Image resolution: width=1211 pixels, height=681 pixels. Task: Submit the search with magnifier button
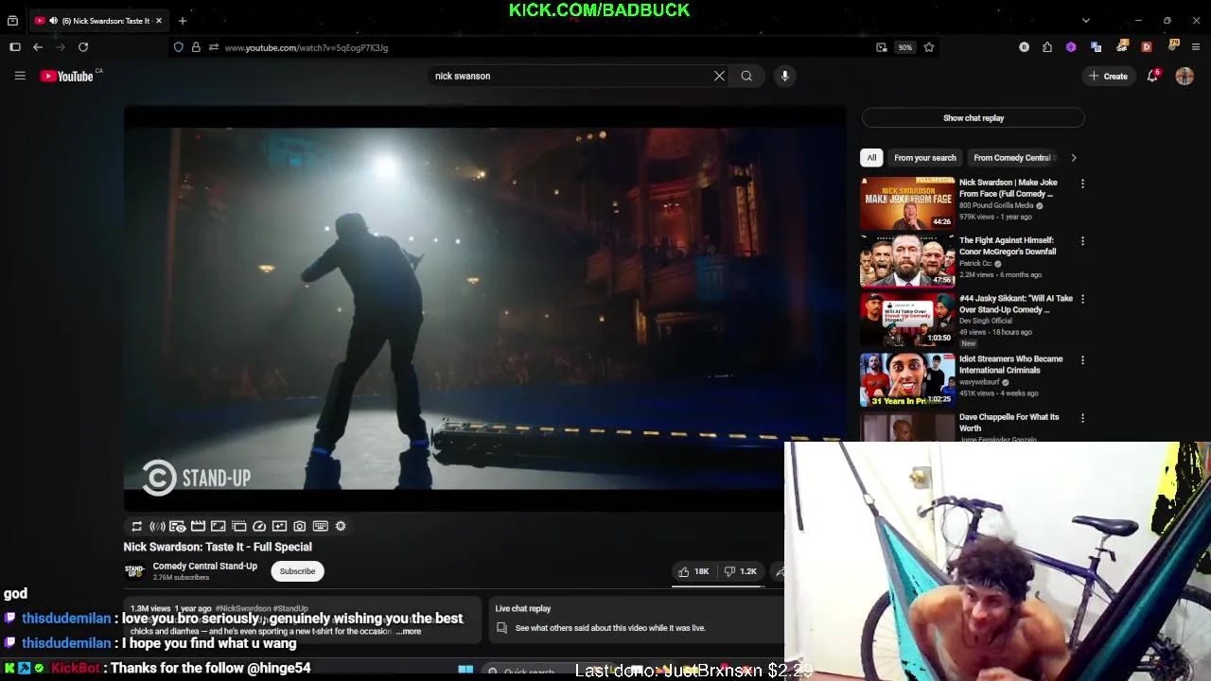(x=746, y=76)
